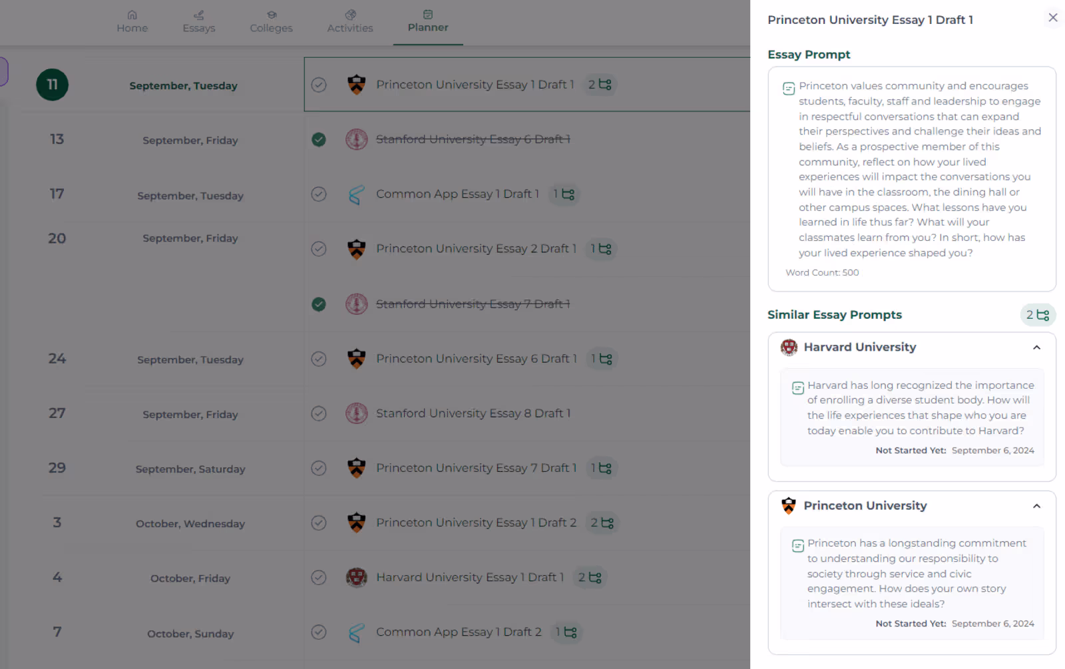Click the Similar Essay Prompts count badge
The height and width of the screenshot is (669, 1065).
click(x=1038, y=315)
